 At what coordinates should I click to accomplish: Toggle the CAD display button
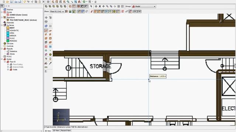[139, 11]
